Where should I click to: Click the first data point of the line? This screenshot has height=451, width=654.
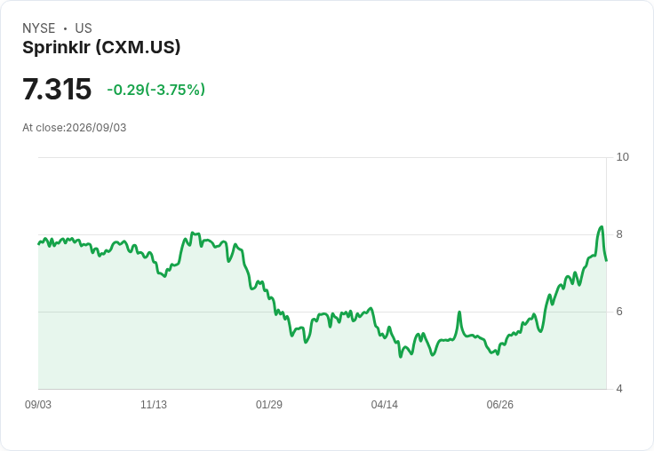pos(39,244)
